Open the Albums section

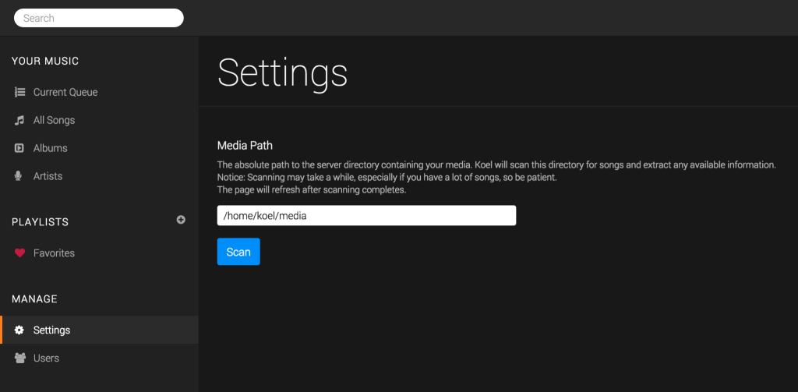pos(99,148)
